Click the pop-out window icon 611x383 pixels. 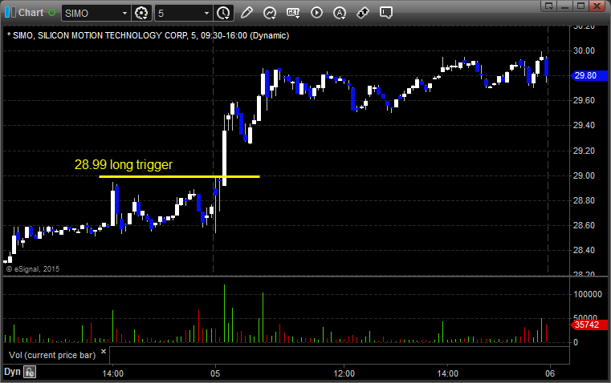coord(549,6)
